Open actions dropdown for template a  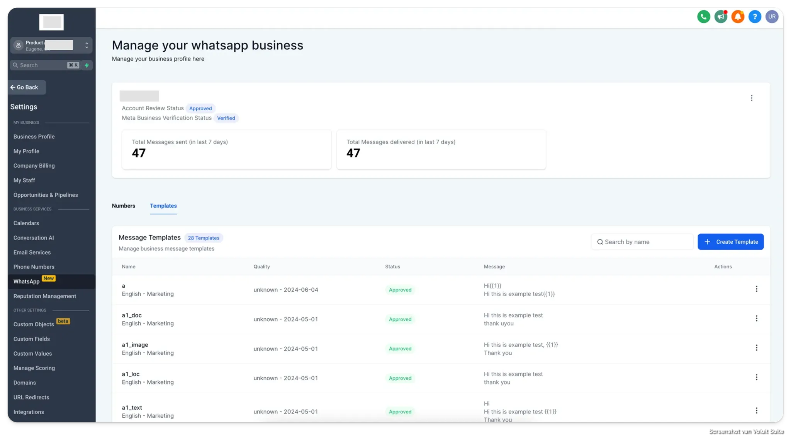[756, 289]
